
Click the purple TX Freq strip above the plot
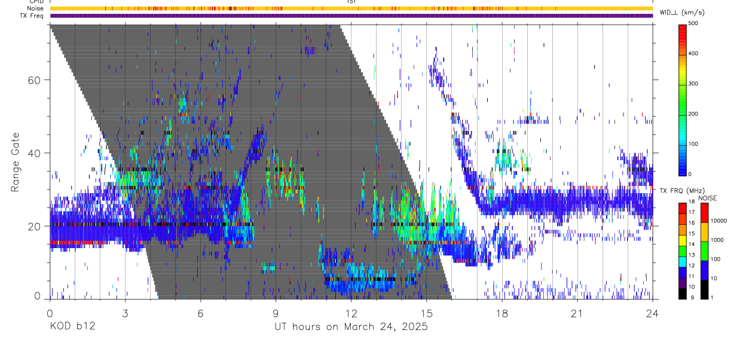(x=351, y=16)
